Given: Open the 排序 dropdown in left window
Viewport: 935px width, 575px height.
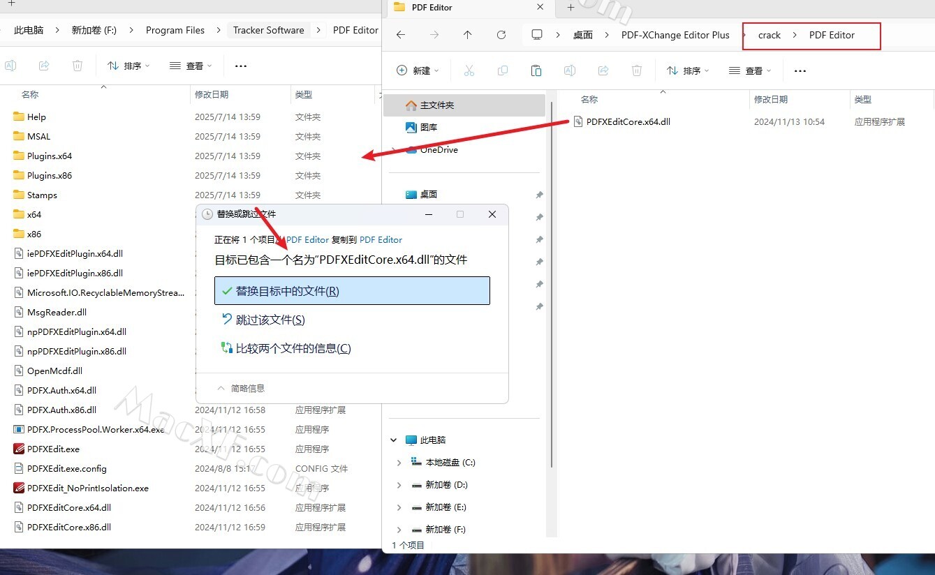Looking at the screenshot, I should click(x=128, y=66).
